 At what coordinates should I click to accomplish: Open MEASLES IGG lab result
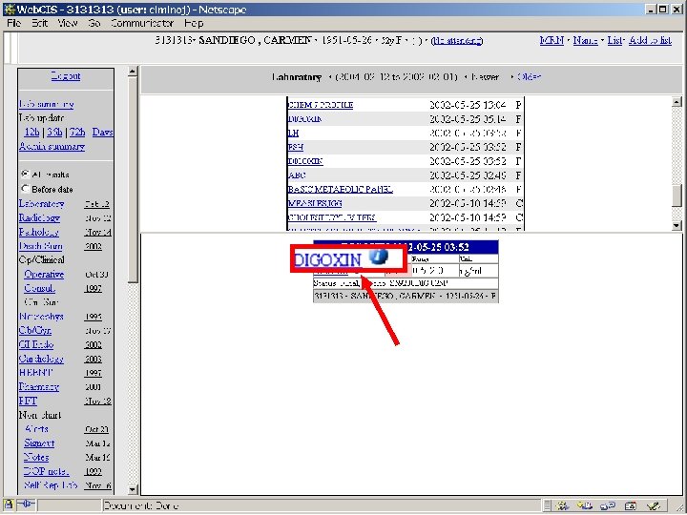(315, 203)
